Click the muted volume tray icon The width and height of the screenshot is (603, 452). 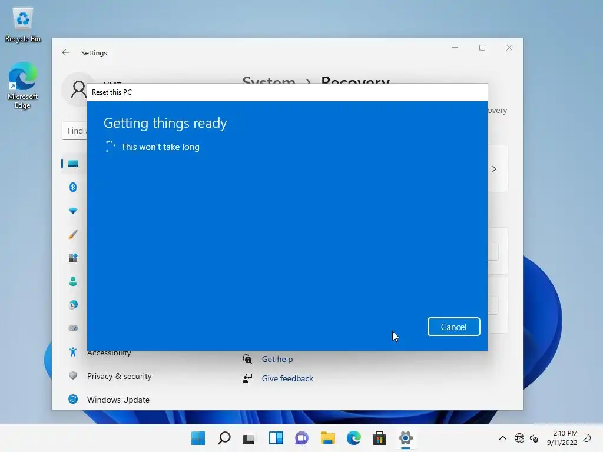point(534,438)
